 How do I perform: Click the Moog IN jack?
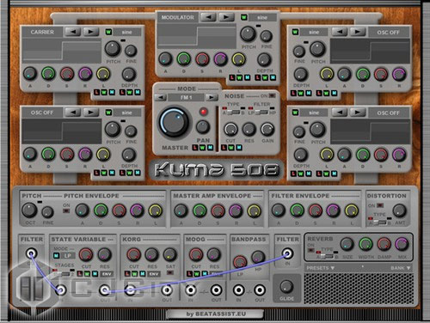(x=190, y=290)
